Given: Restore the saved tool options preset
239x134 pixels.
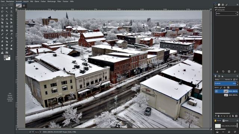Looking at the screenshot, I should [x=223, y=71].
